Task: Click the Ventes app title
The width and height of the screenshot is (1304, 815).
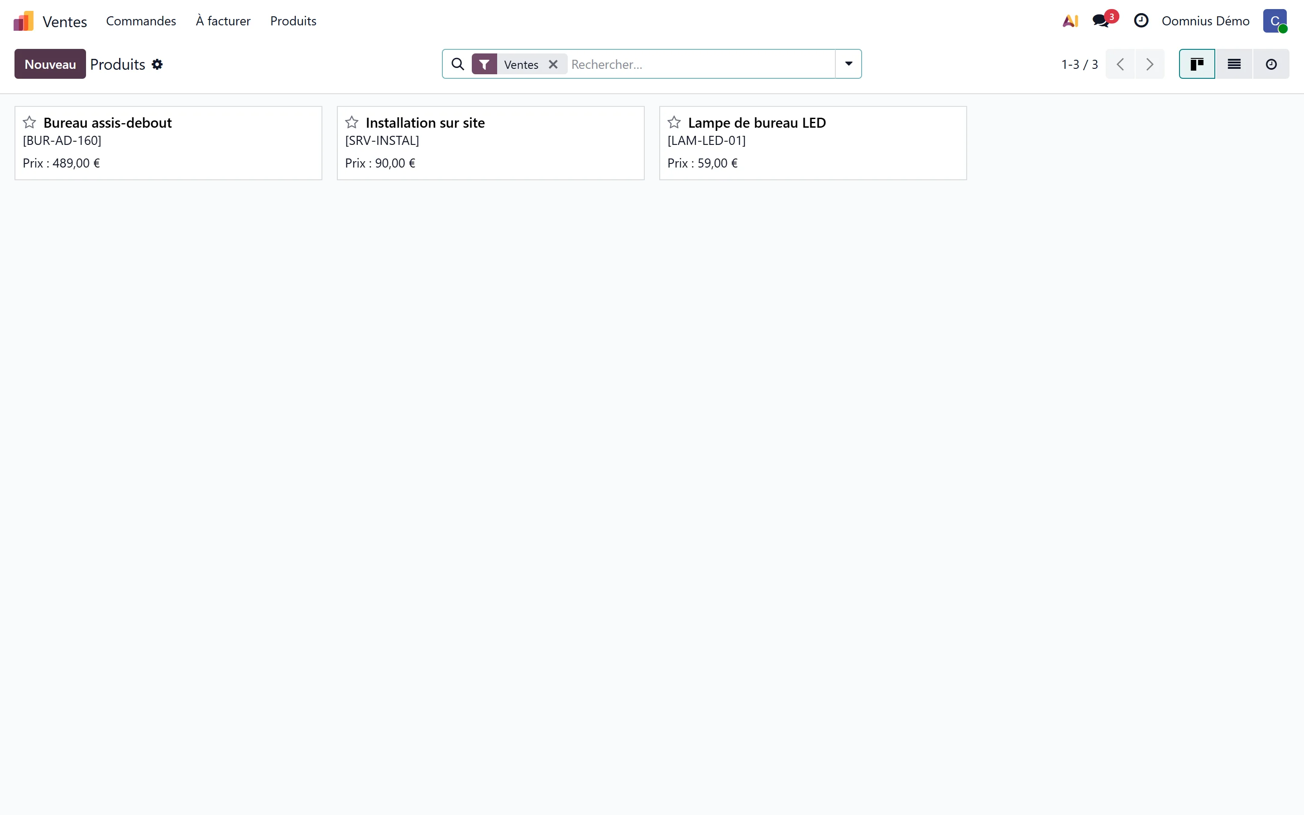Action: tap(65, 22)
